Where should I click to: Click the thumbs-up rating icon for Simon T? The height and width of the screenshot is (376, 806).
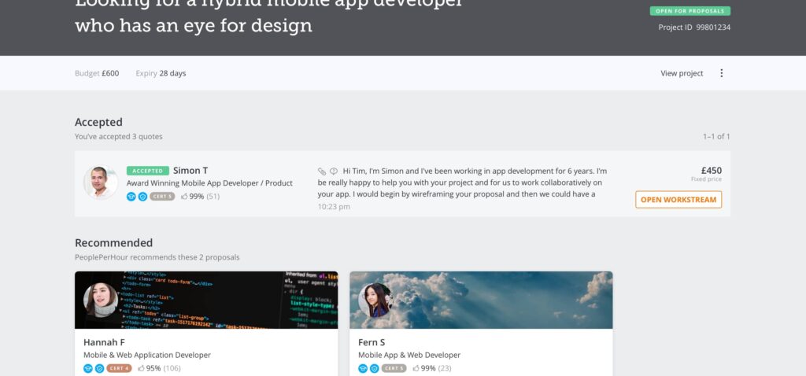pos(184,196)
